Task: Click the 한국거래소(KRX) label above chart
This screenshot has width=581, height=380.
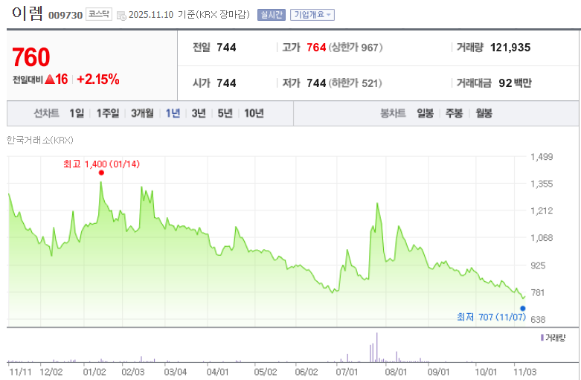Action: [40, 140]
